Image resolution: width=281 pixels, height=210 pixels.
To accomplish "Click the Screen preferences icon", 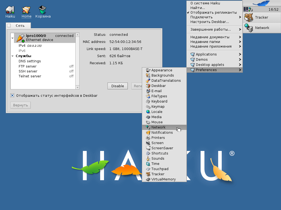I will [x=148, y=143].
